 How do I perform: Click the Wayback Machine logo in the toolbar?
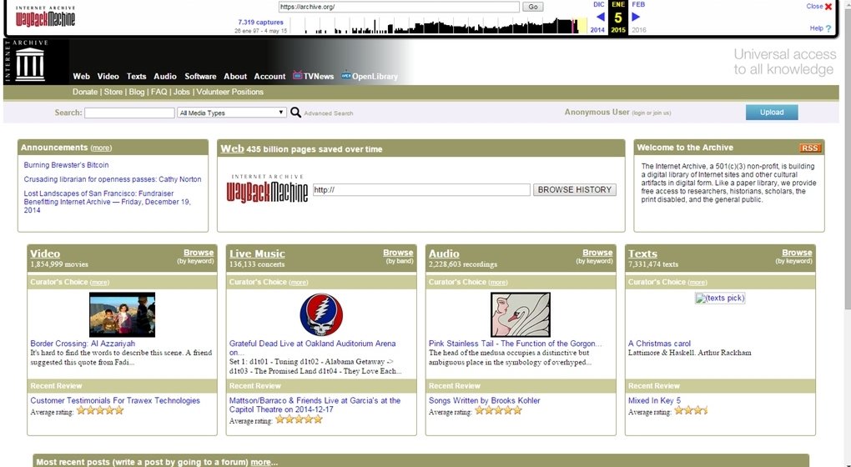tap(45, 17)
